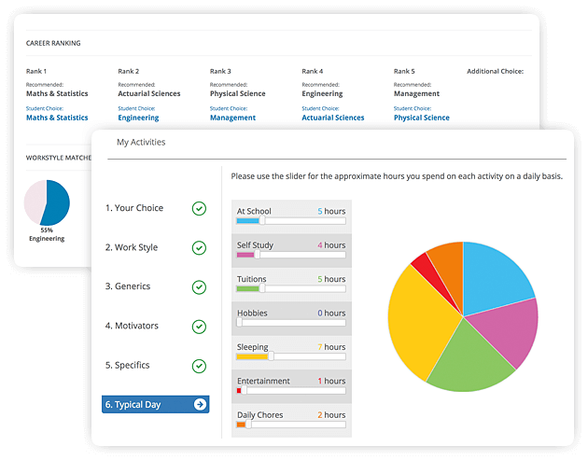Click the At School hours slider
Screen dimensions: 588x460
(290, 221)
